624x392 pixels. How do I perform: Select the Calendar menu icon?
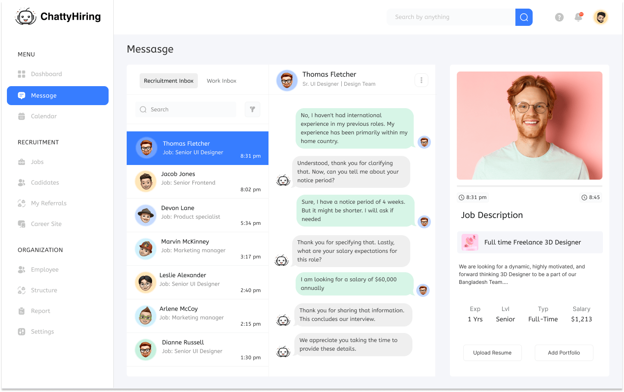(x=21, y=116)
